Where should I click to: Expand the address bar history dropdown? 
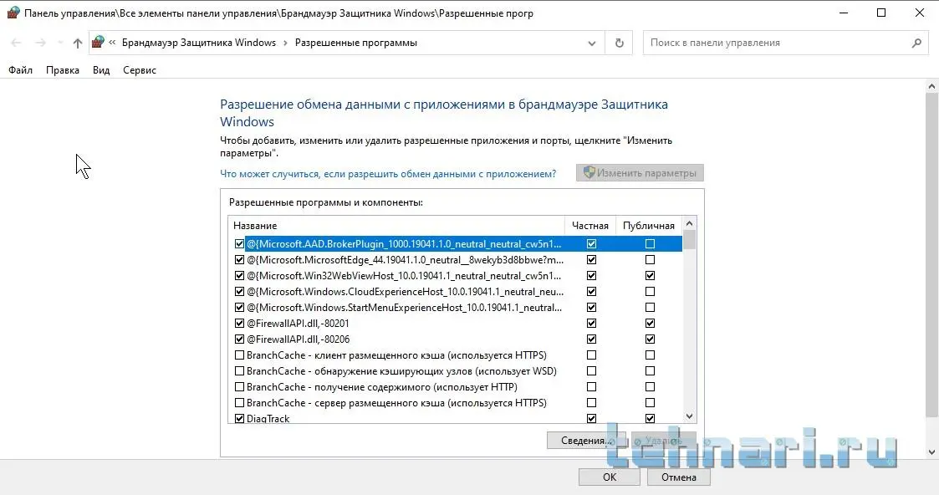[592, 43]
